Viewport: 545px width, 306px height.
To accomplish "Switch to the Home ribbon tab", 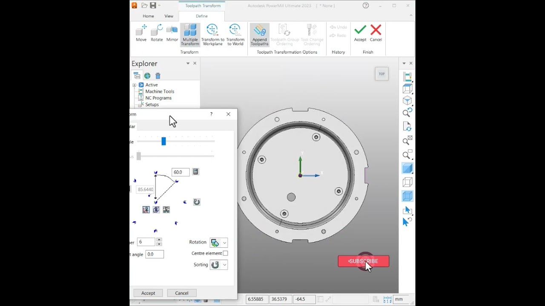I will pyautogui.click(x=148, y=16).
